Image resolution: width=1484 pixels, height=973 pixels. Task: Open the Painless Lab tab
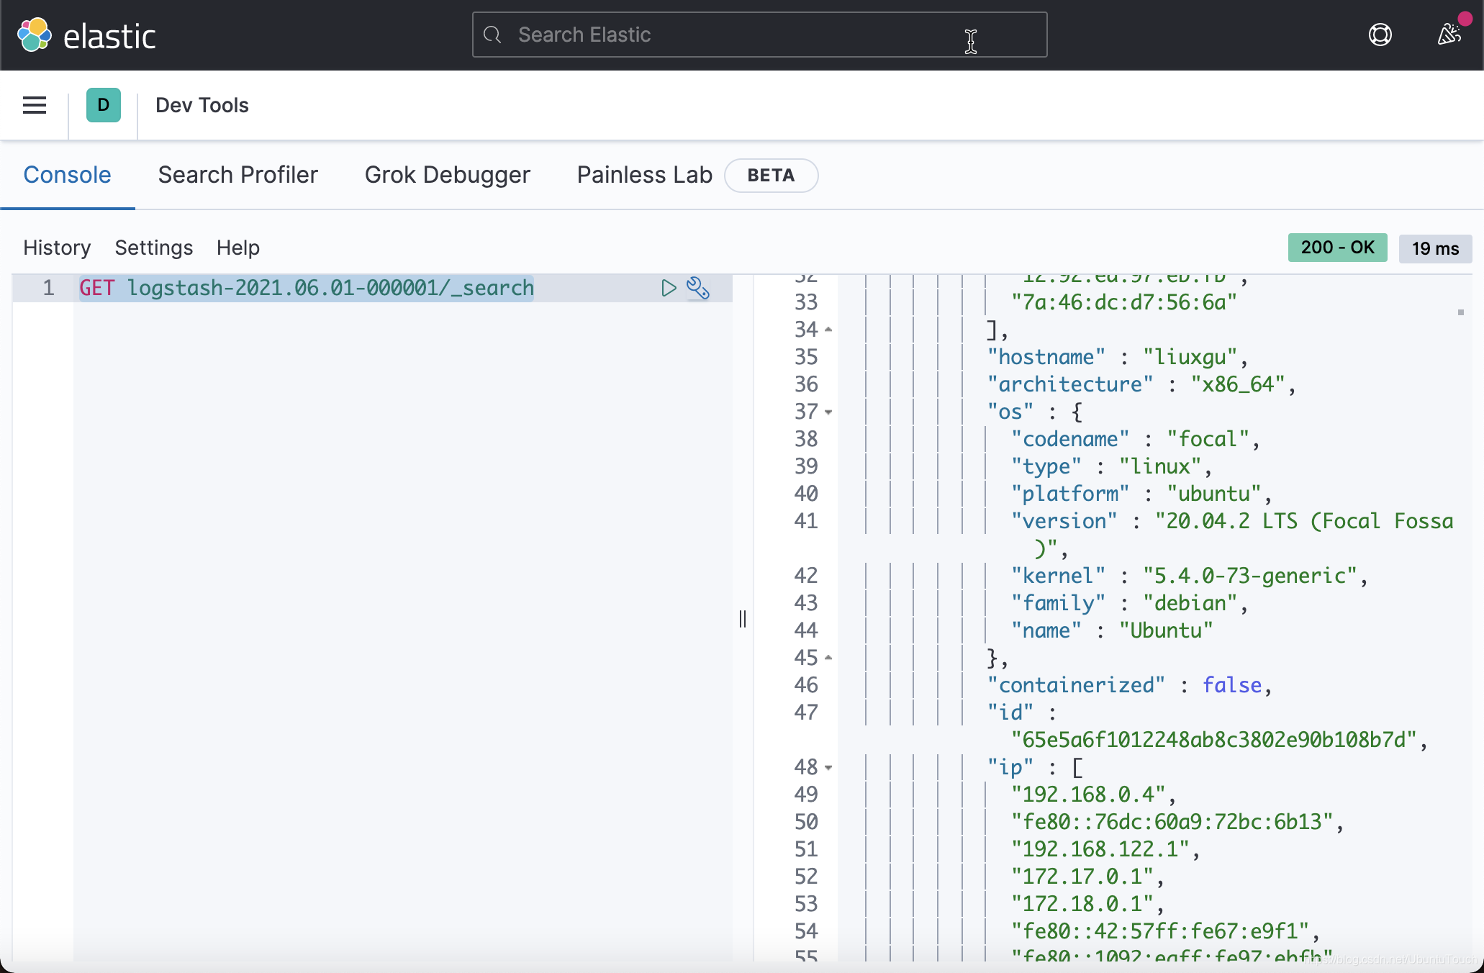pyautogui.click(x=644, y=175)
